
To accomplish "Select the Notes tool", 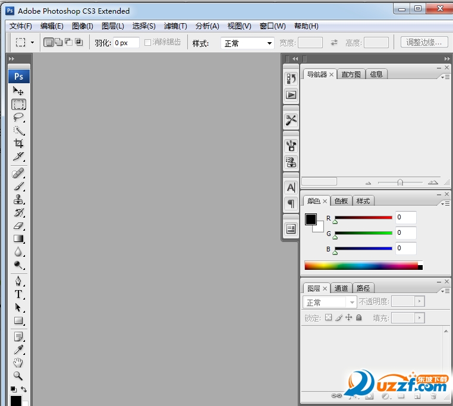I will [18, 336].
